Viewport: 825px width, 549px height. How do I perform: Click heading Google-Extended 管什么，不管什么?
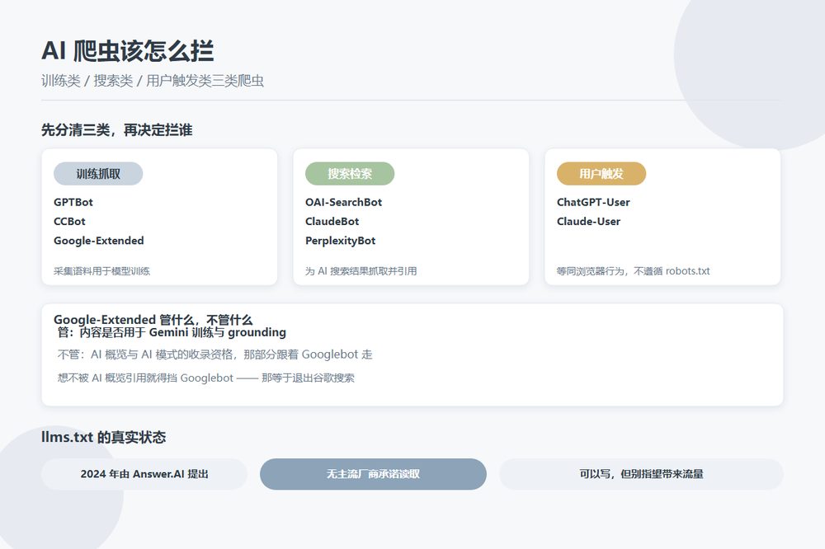[153, 319]
